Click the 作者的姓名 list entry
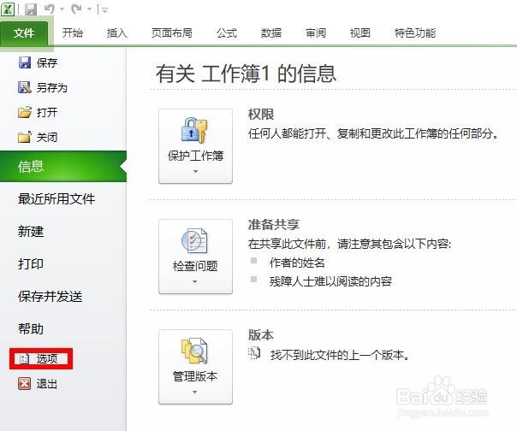 (297, 263)
